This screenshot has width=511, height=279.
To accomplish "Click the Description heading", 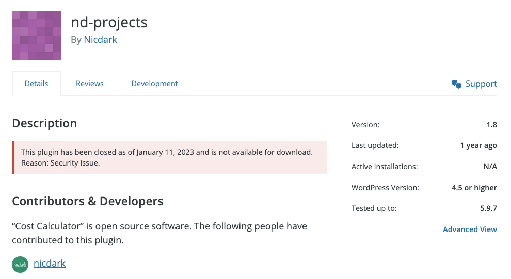I will pos(44,123).
